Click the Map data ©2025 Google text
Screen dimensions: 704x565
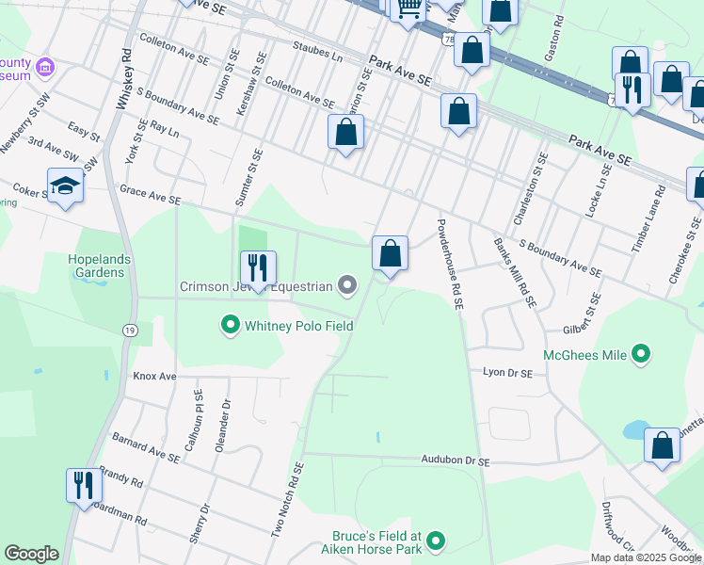(x=646, y=557)
